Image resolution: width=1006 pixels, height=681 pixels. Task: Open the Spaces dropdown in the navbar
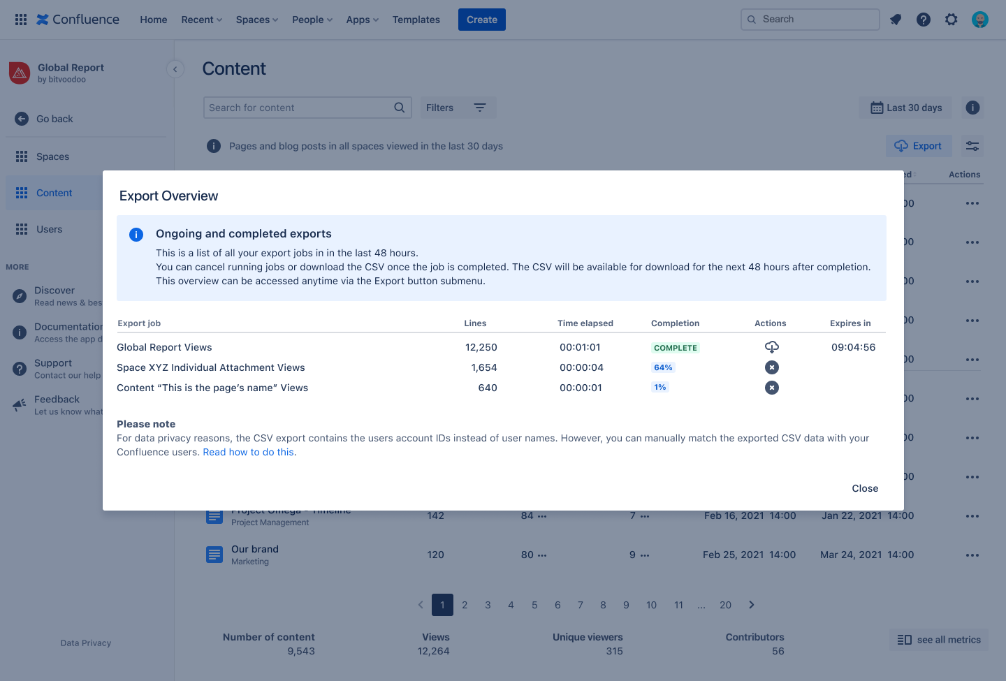click(x=256, y=19)
